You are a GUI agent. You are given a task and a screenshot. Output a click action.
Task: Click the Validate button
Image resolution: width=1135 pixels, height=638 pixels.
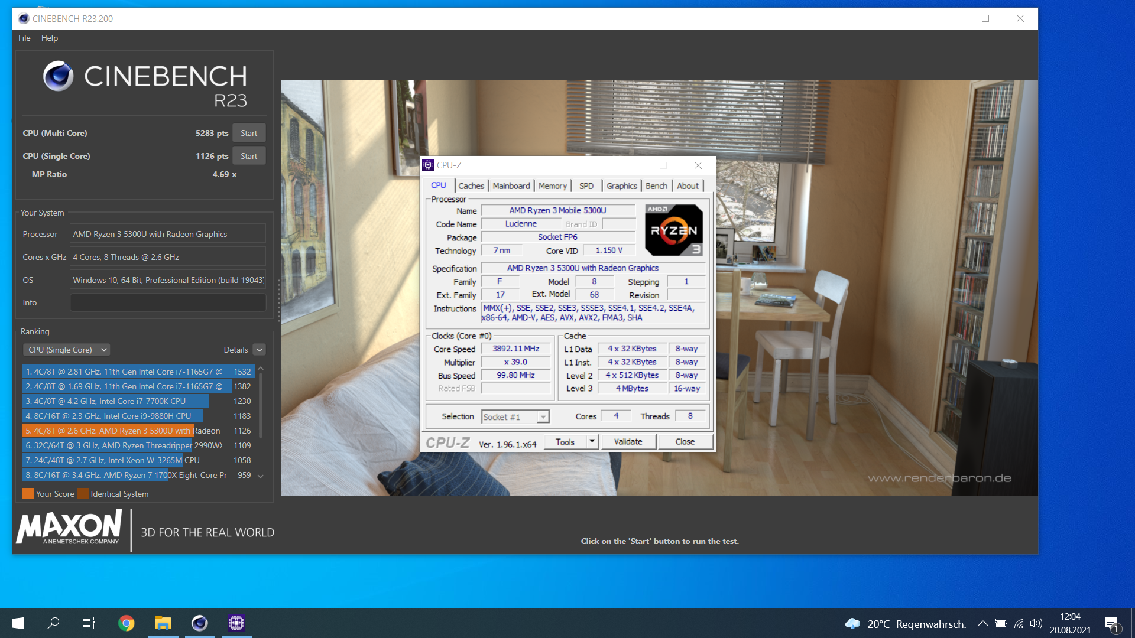[x=628, y=441]
